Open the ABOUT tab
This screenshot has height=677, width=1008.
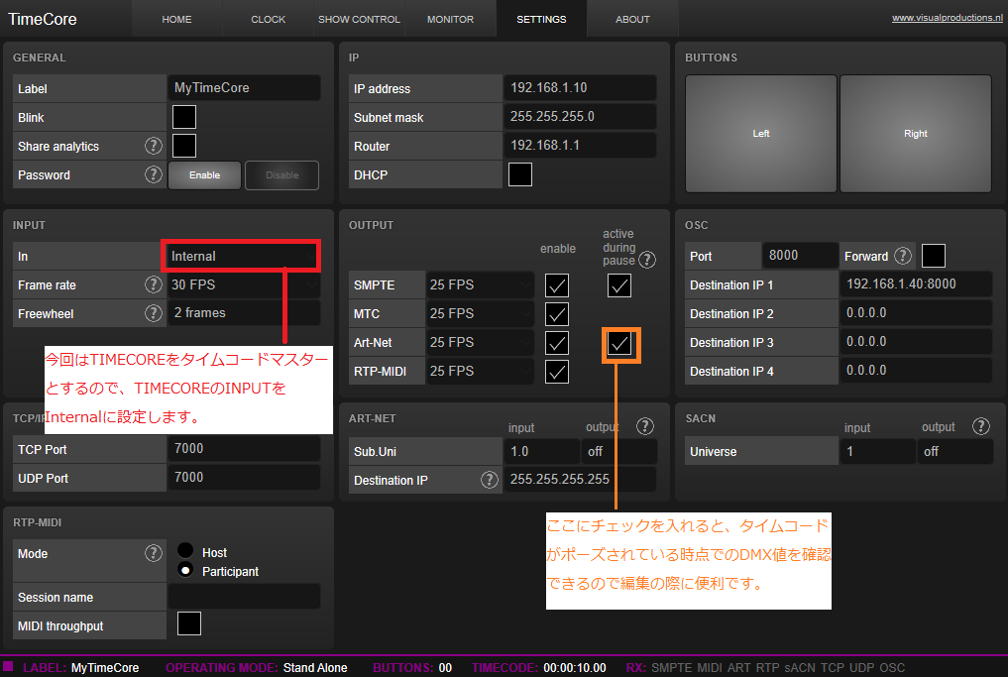(632, 19)
